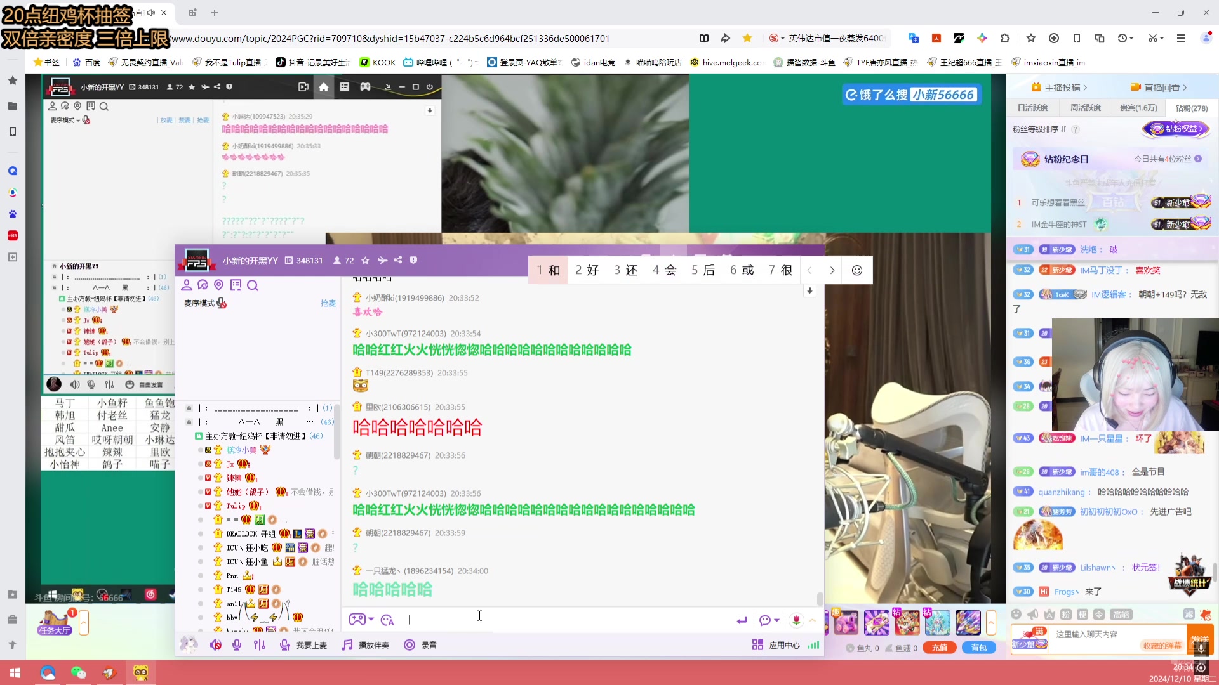Go to next IME candidate page
The width and height of the screenshot is (1219, 685).
click(x=832, y=270)
